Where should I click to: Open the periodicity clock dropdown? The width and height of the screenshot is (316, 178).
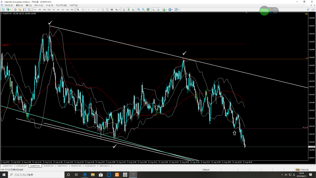click(x=172, y=9)
